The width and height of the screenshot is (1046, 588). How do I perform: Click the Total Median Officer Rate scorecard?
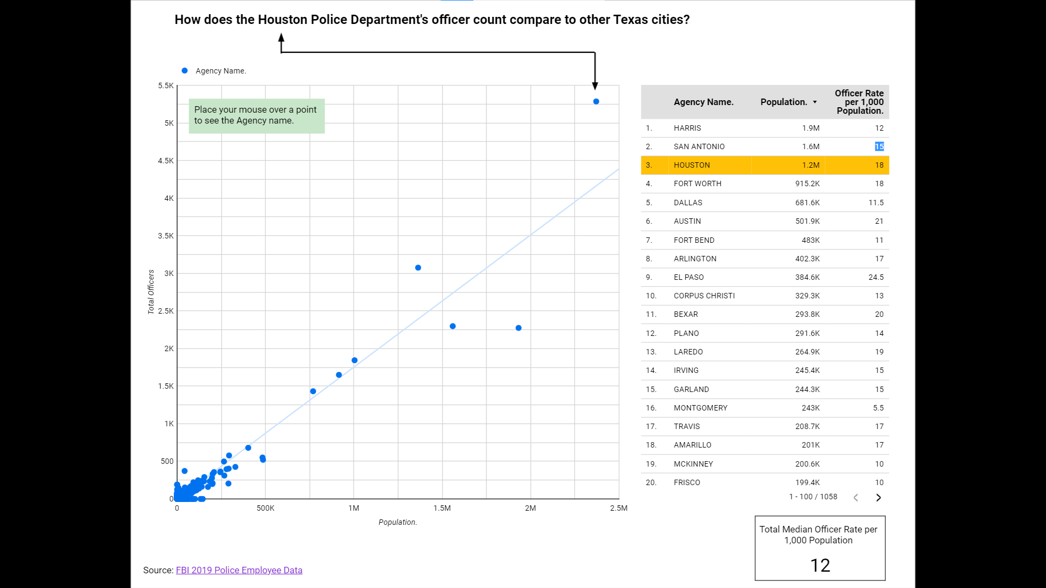tap(819, 548)
